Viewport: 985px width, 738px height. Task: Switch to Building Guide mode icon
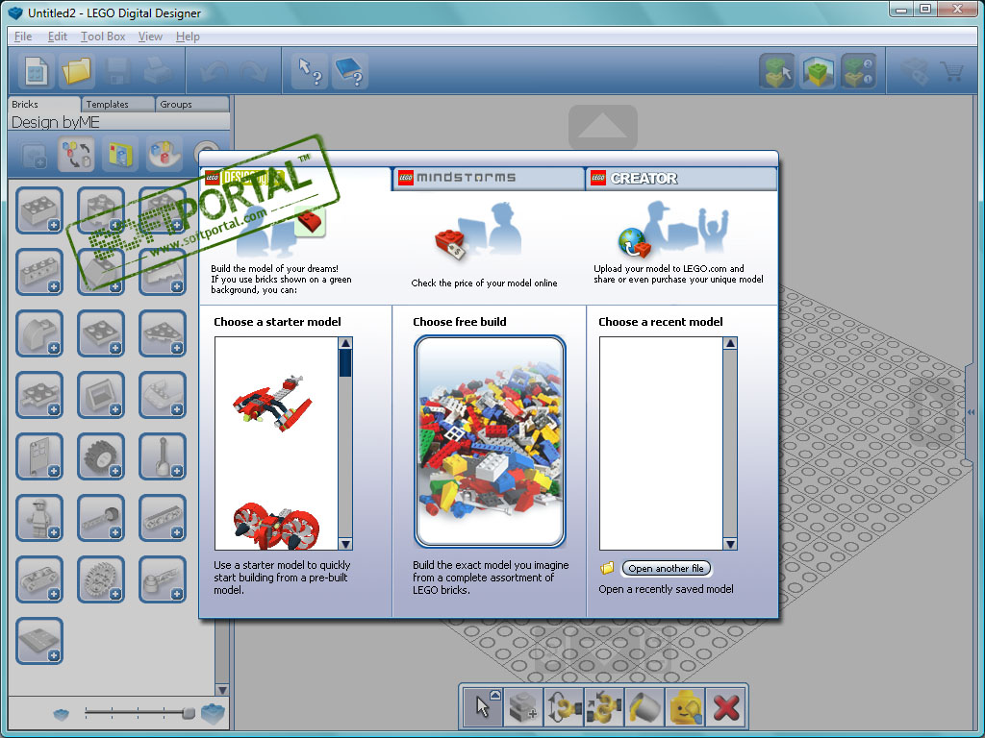tap(858, 70)
